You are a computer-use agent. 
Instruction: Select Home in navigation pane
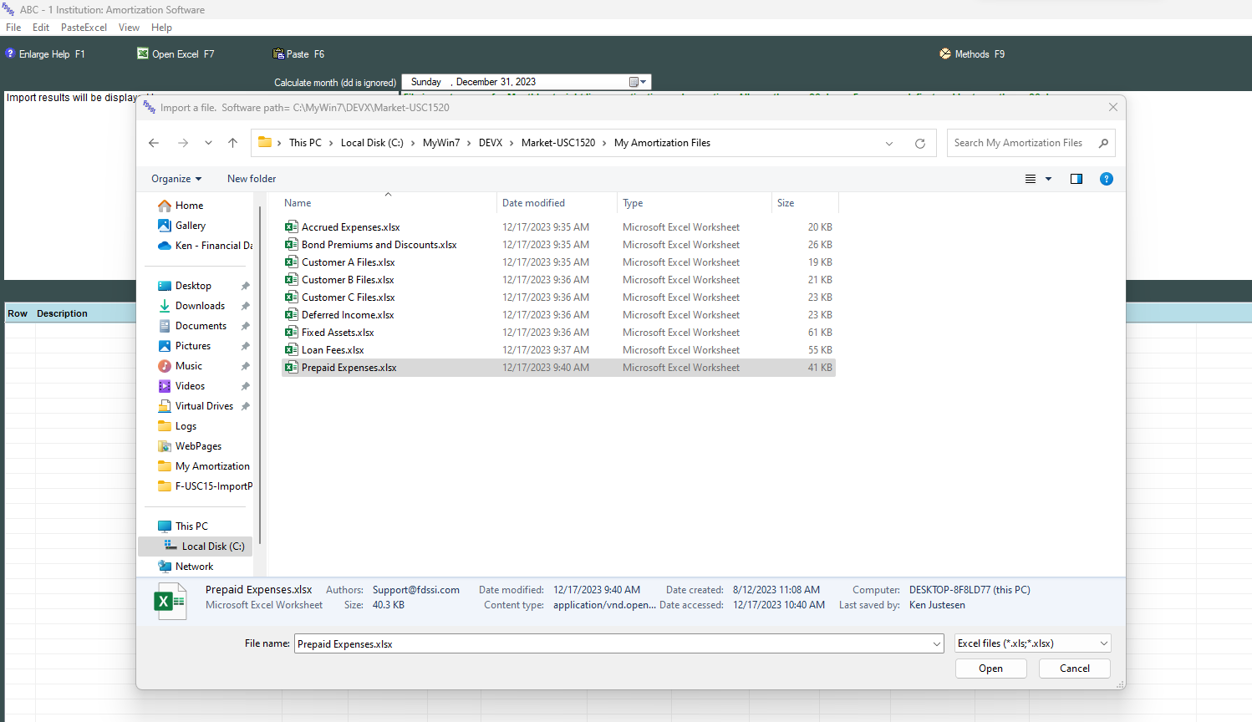pyautogui.click(x=189, y=206)
